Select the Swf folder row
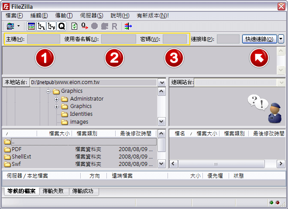288x209 pixels. (80, 164)
